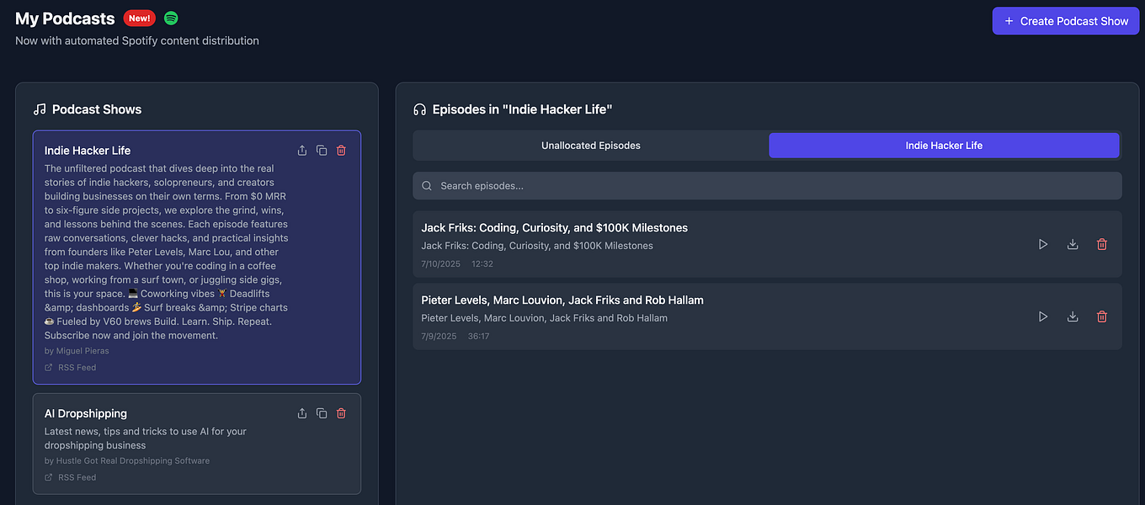Click 'Now with automated Spotify content distribution' subtitle
The width and height of the screenshot is (1145, 505).
[x=137, y=40]
